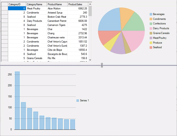Select the 6962.28 sales value cell
The width and height of the screenshot is (177, 136).
[x=78, y=9]
